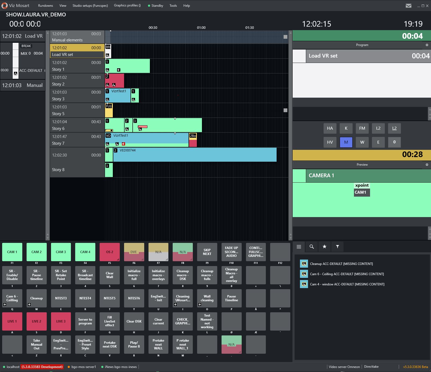Click the Viz Mosart logo icon

4,5
